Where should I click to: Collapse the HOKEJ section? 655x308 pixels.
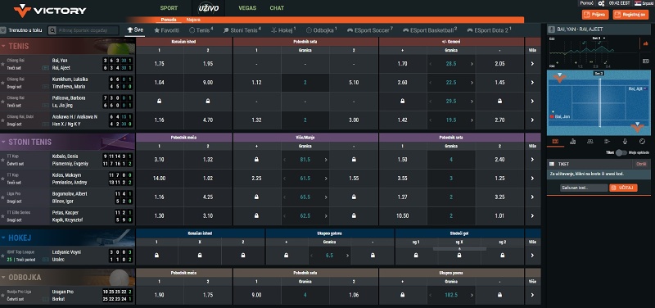(x=3, y=238)
